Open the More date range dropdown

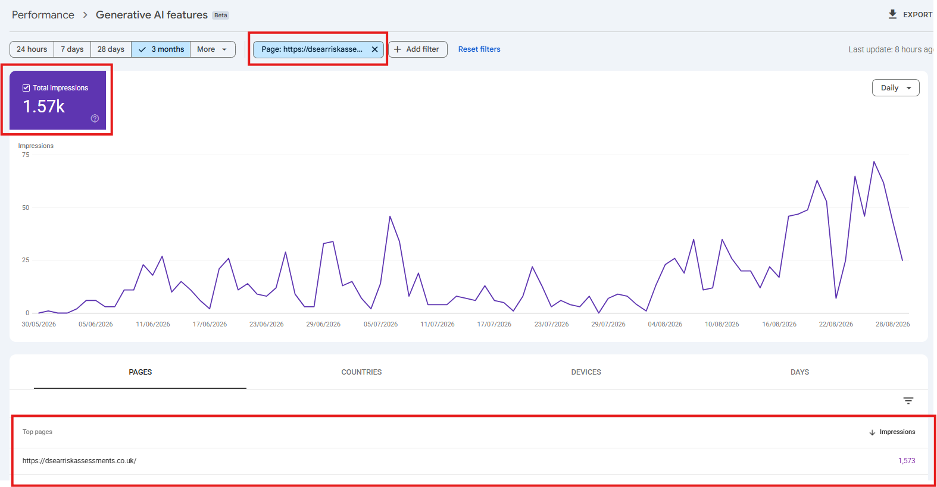[213, 49]
